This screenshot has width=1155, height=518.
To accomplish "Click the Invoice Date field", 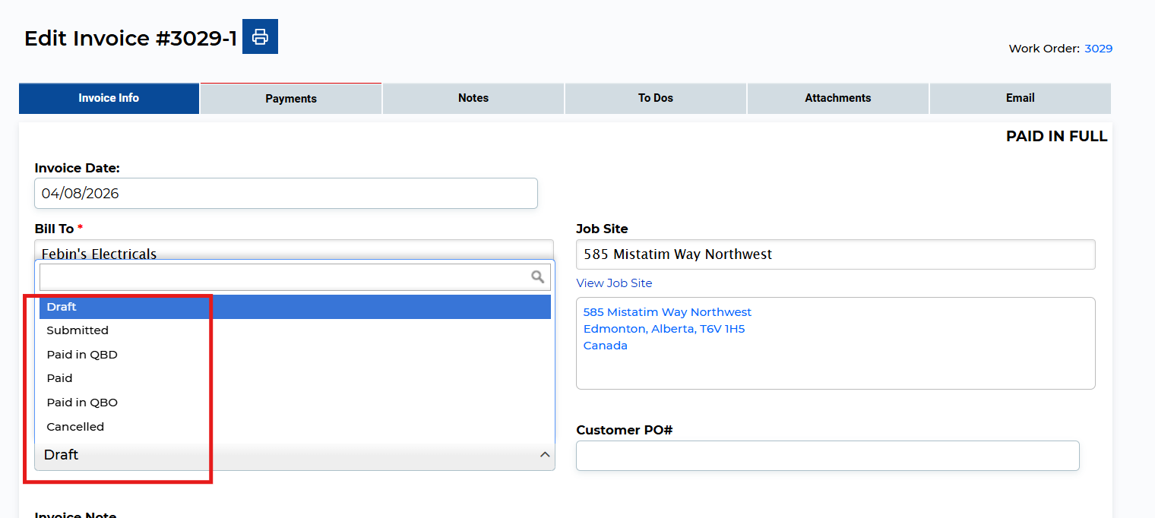I will point(286,194).
